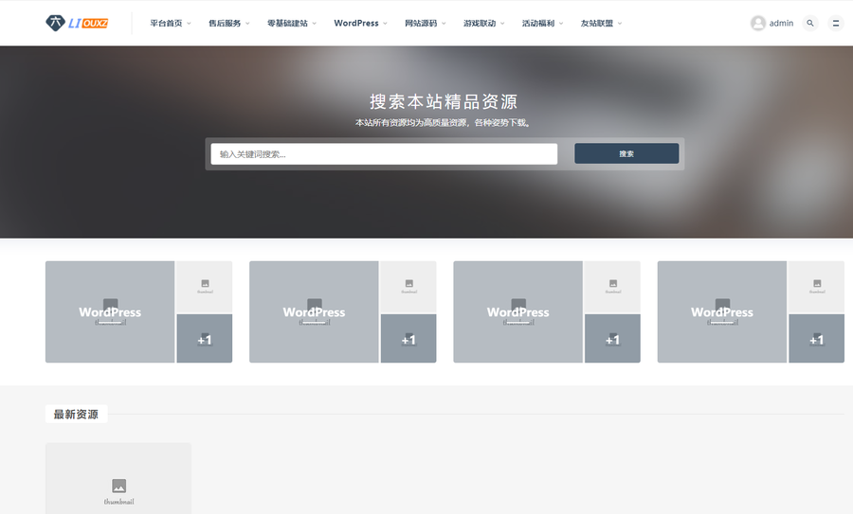
Task: Expand the 零基础建站 dropdown menu
Action: click(x=291, y=23)
